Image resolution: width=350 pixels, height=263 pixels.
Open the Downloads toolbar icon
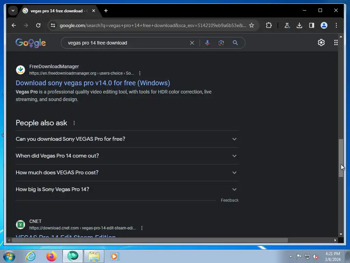(299, 25)
